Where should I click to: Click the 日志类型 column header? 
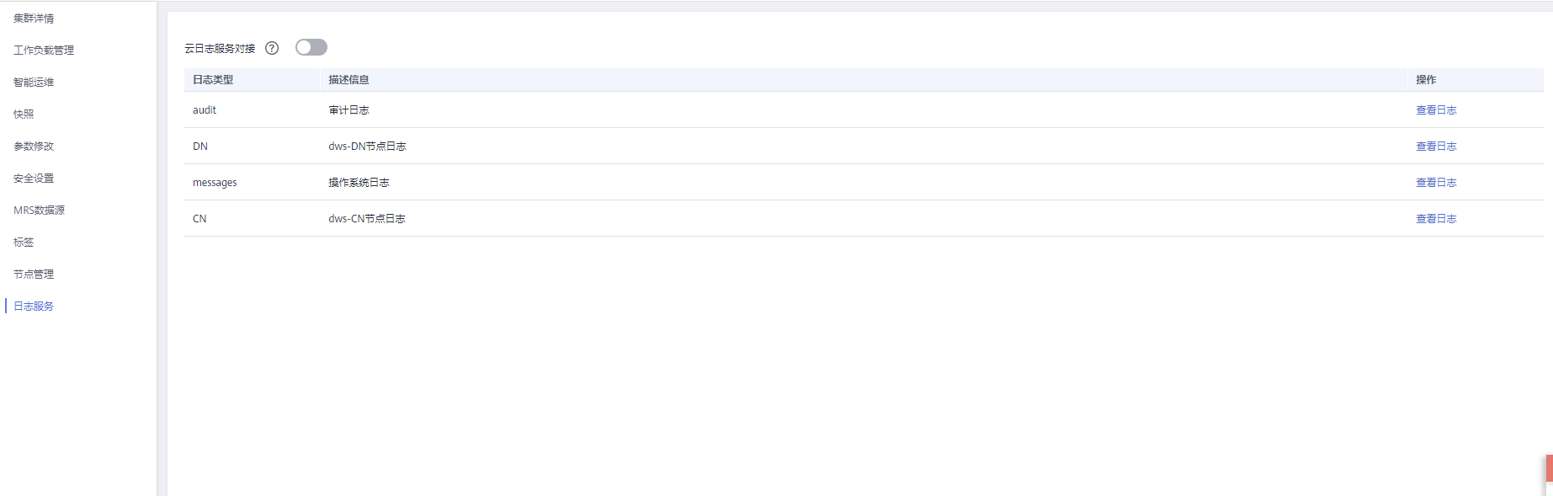click(213, 80)
